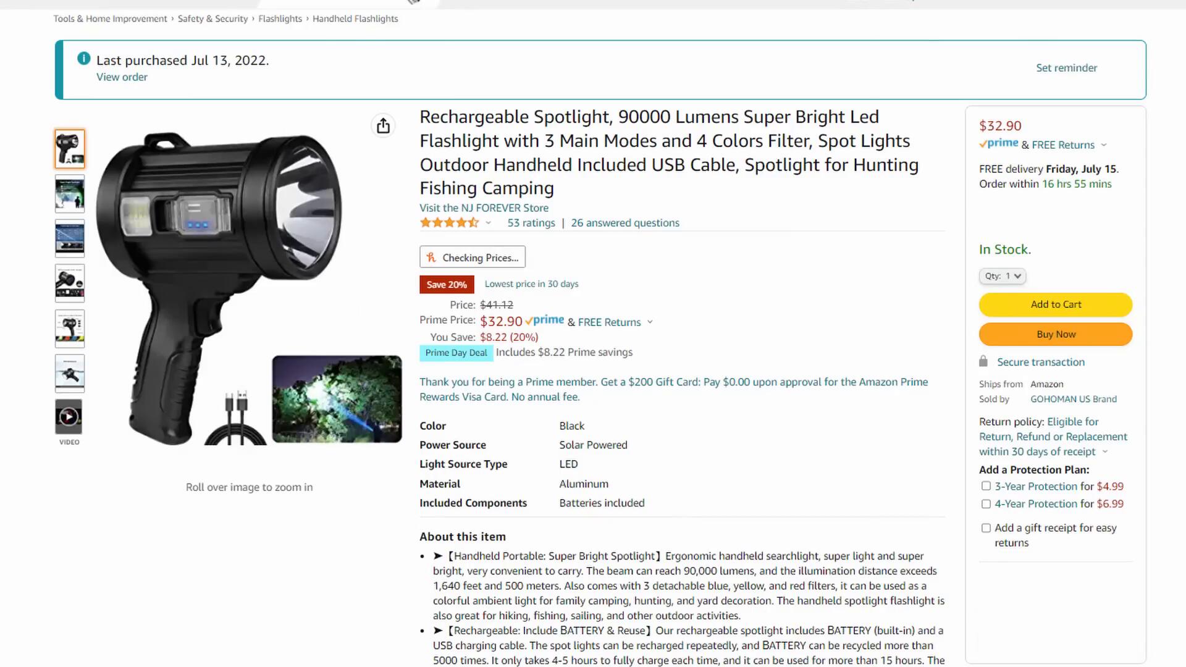Click the secure transaction lock icon

coord(983,361)
